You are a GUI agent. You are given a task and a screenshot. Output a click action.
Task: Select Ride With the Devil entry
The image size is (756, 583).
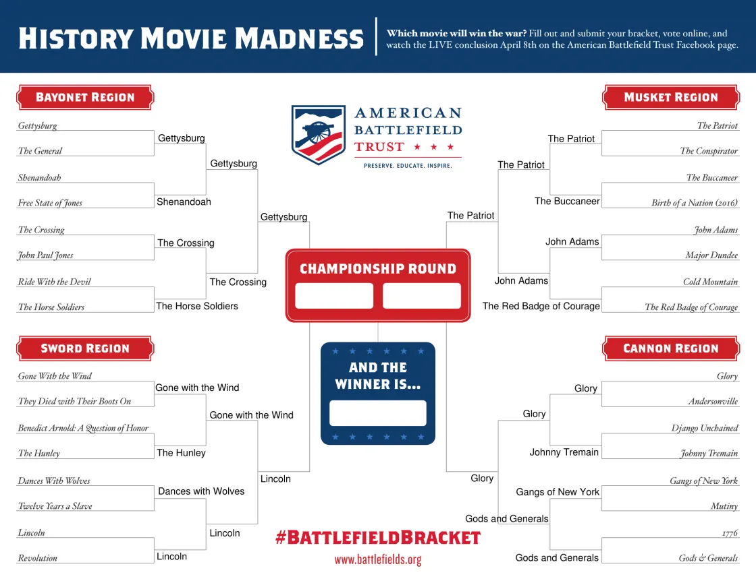pos(54,282)
